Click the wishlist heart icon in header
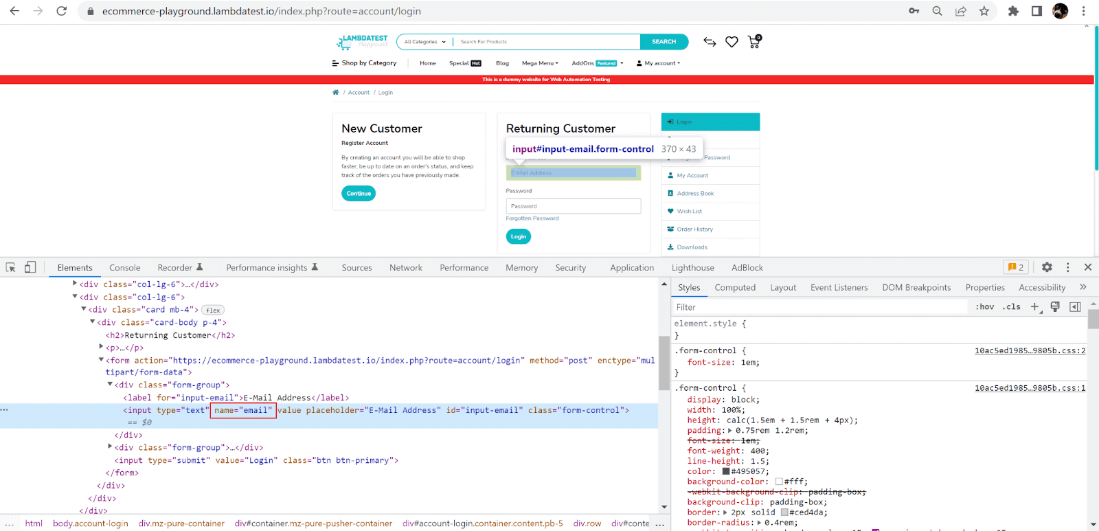Screen dimensions: 1099x531 point(732,42)
